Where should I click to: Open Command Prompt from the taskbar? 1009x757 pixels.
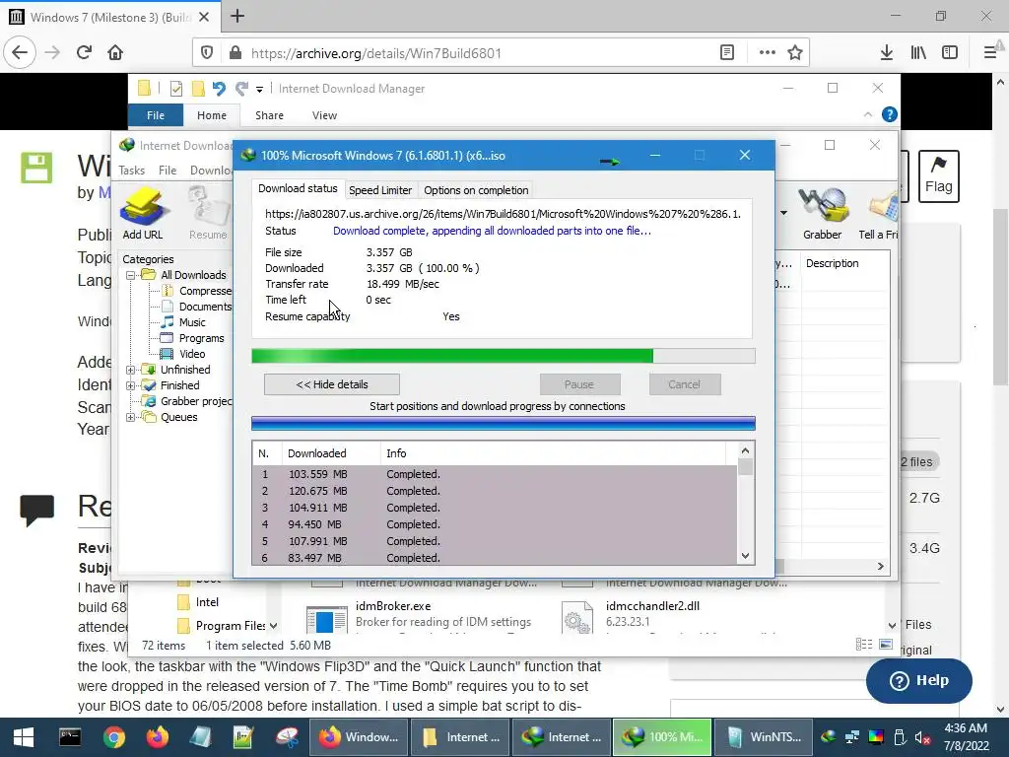(x=70, y=737)
